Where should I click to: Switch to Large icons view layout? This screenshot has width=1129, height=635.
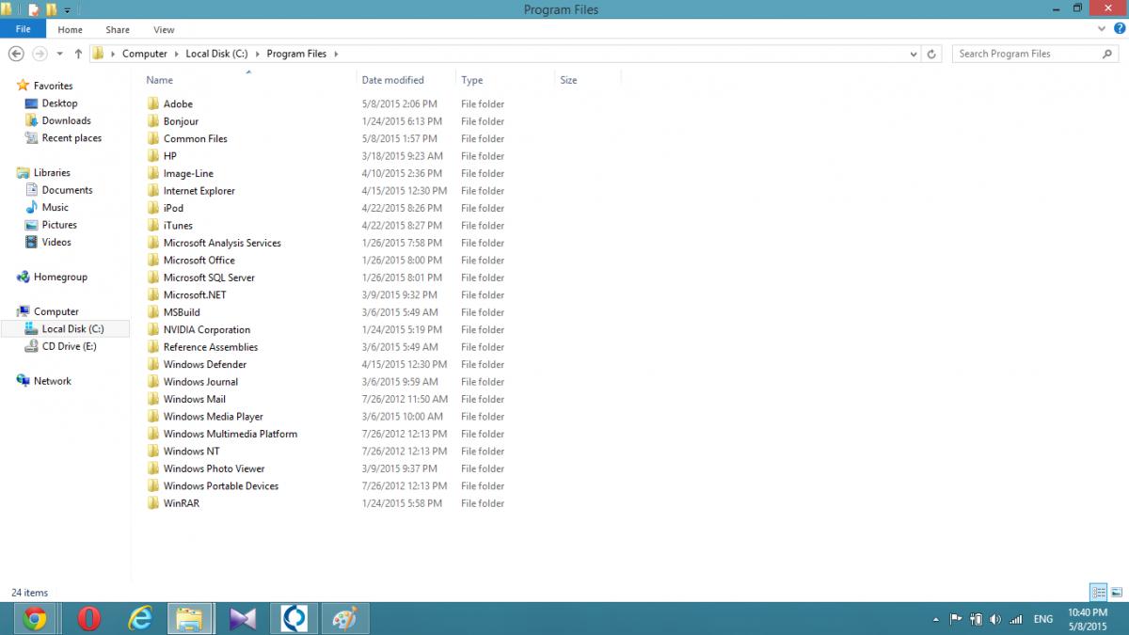1117,592
